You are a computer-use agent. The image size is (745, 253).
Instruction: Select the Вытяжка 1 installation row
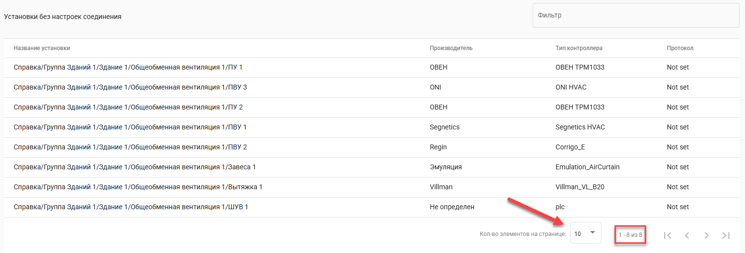[x=138, y=187]
